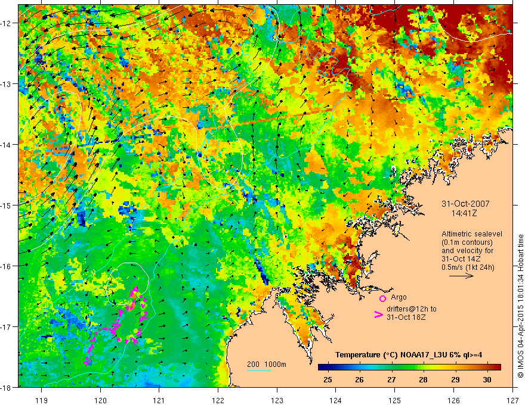This screenshot has height=405, width=525.
Task: Click the longitude axis label '124'
Action: 336,400
